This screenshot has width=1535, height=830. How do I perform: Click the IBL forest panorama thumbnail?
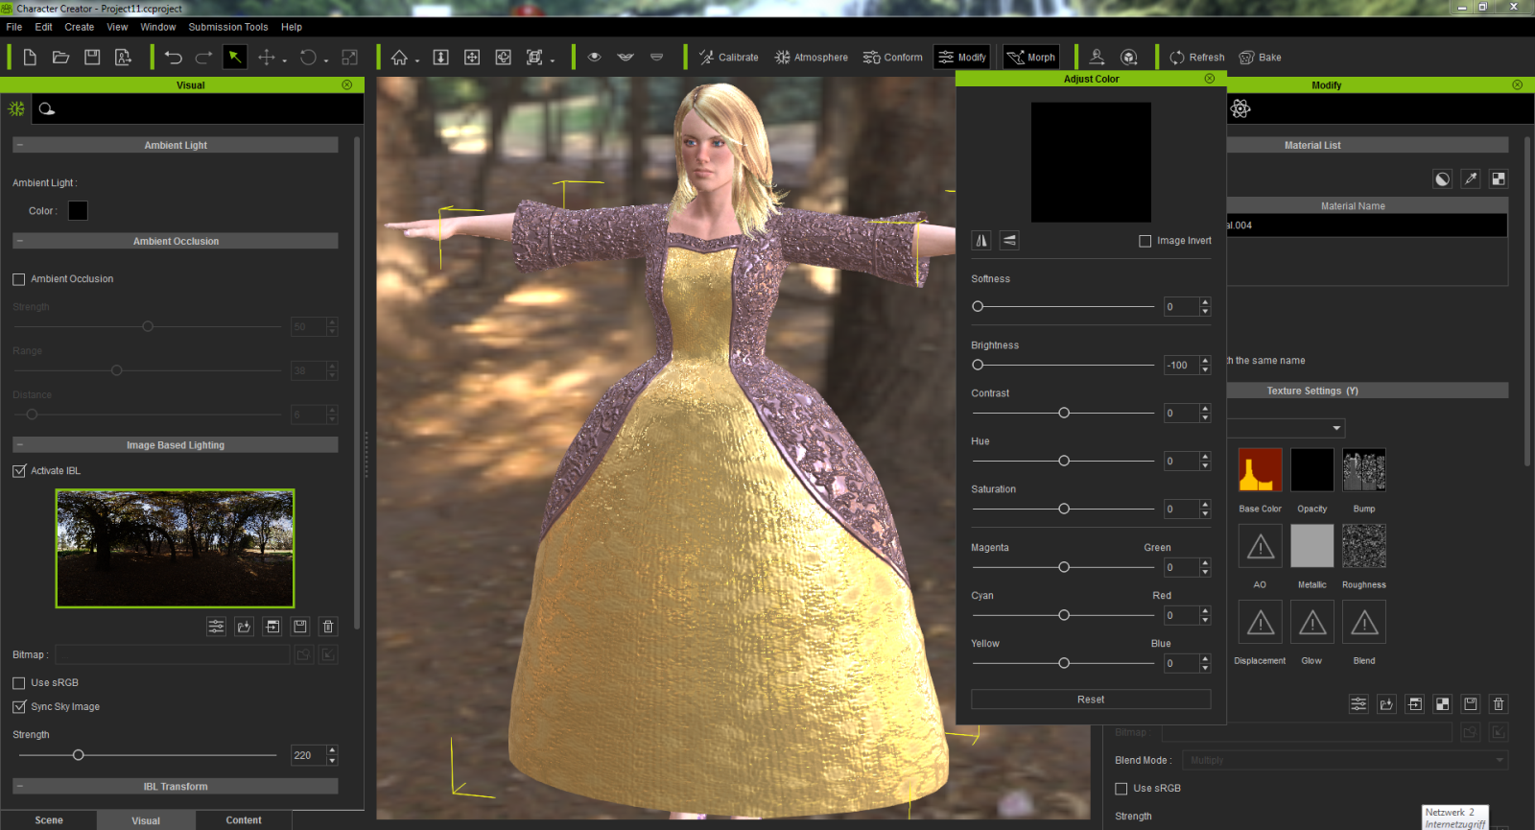tap(175, 548)
